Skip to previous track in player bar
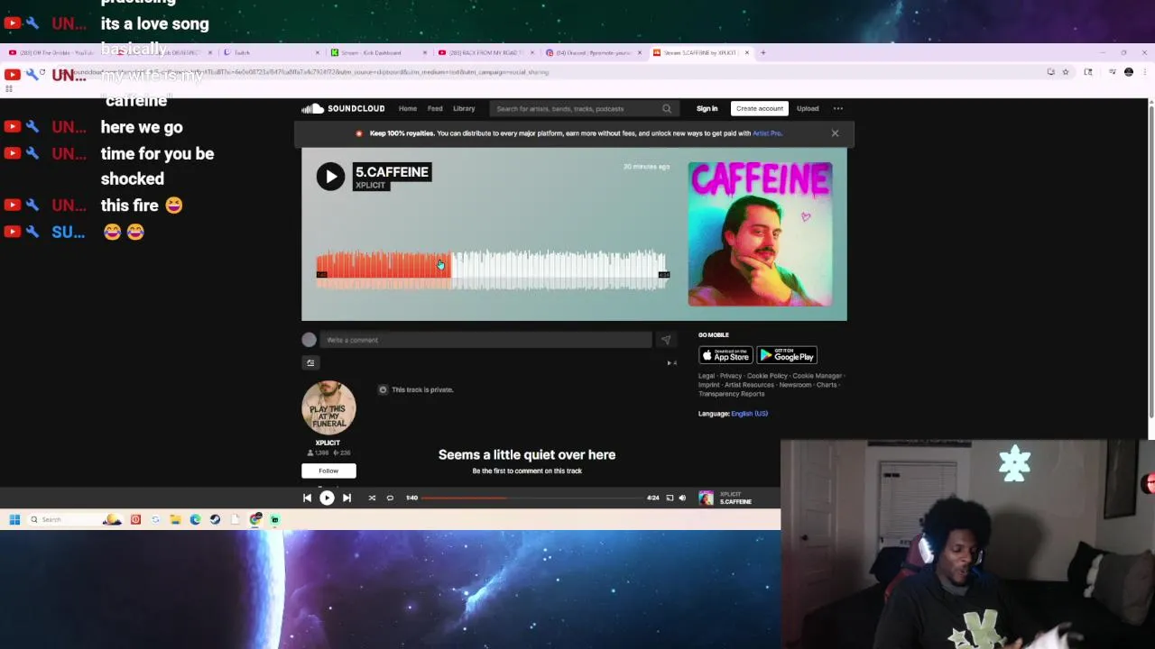This screenshot has width=1155, height=649. (307, 498)
